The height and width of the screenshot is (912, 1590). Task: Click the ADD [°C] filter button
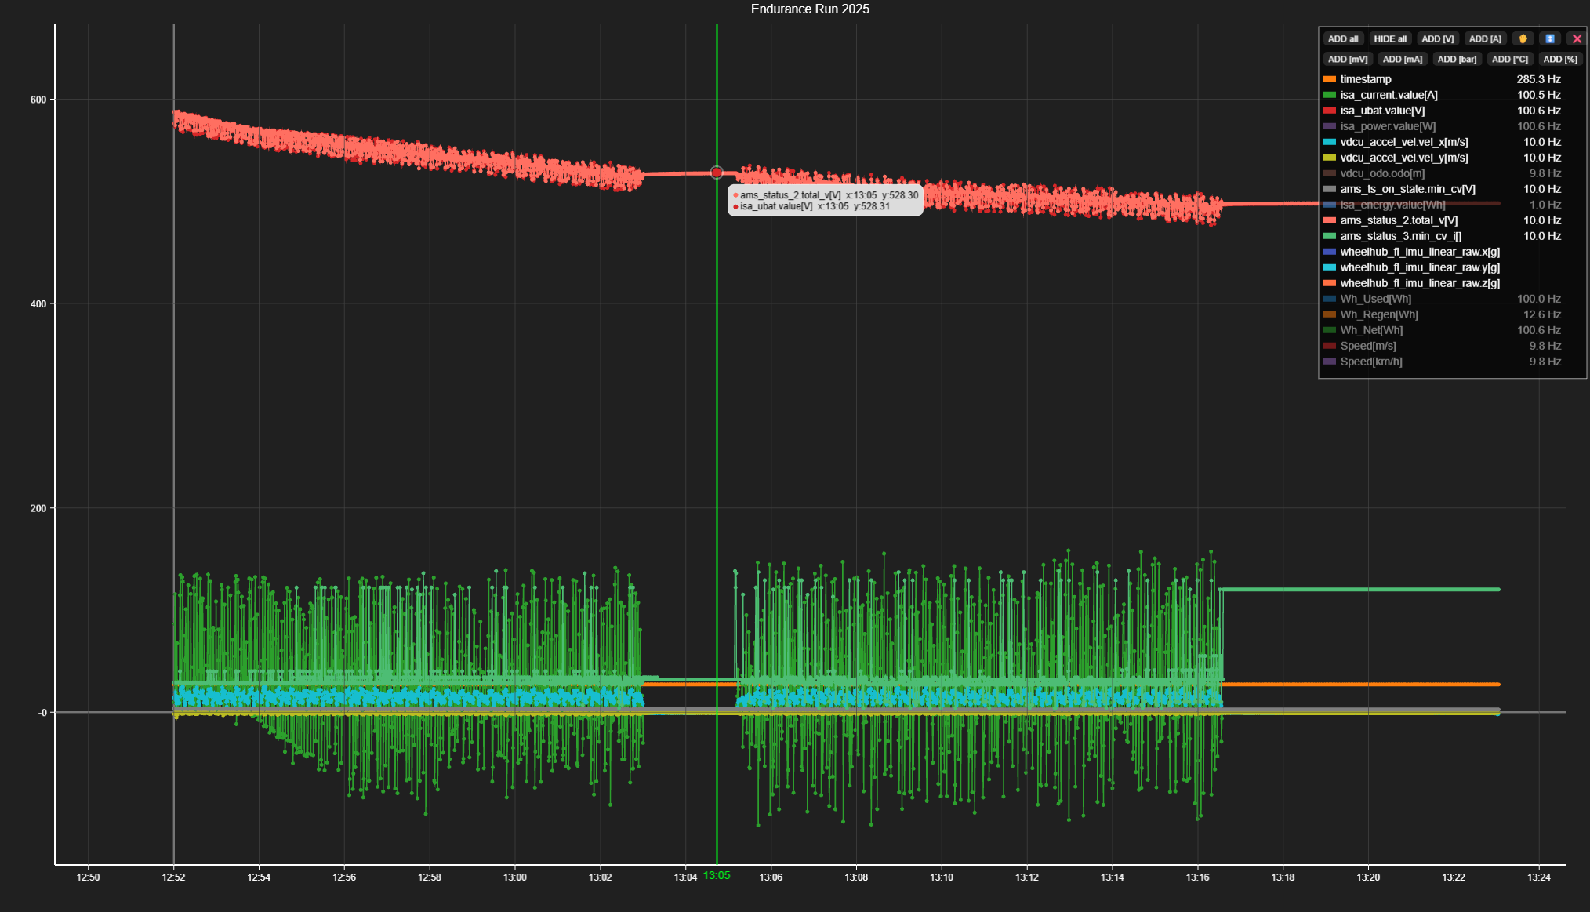click(x=1509, y=59)
